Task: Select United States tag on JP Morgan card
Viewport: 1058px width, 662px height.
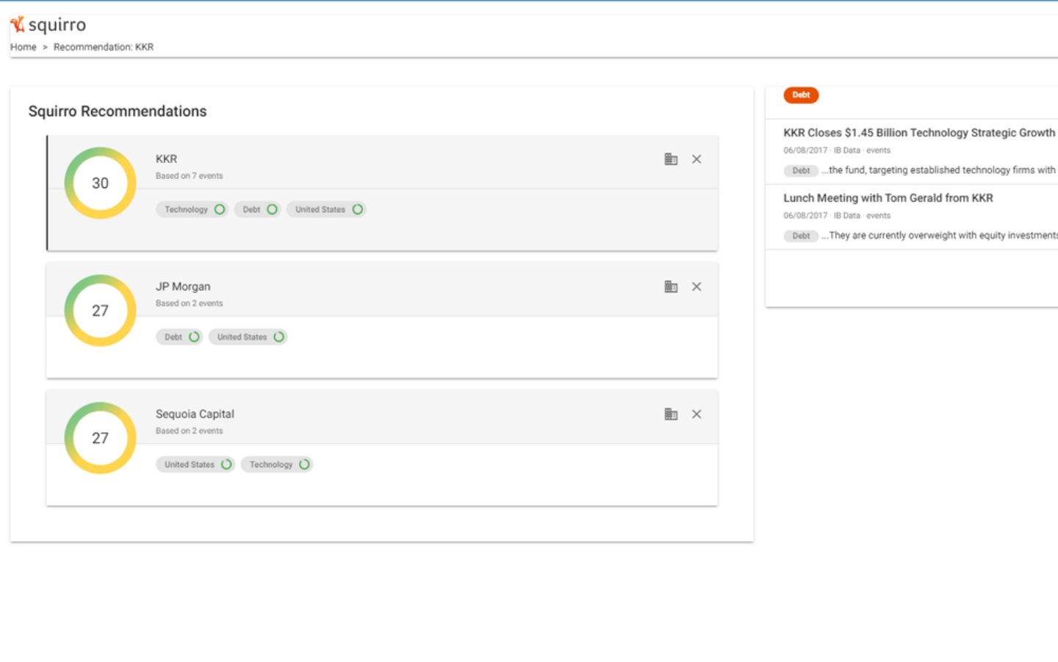Action: coord(248,337)
